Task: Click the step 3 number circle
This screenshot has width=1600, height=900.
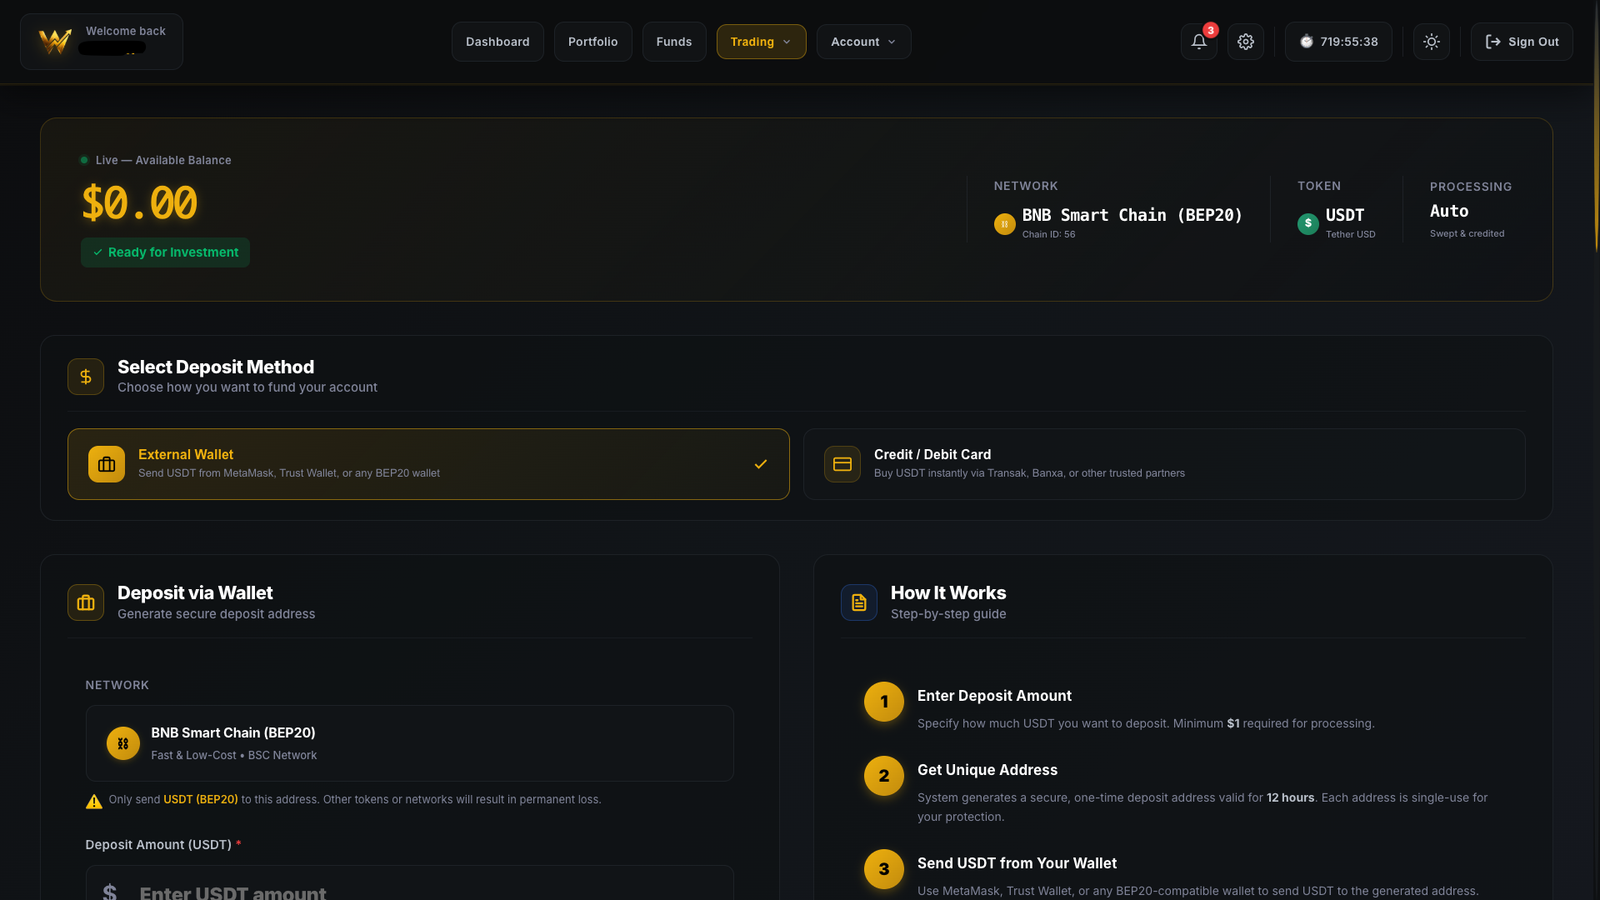Action: tap(883, 869)
